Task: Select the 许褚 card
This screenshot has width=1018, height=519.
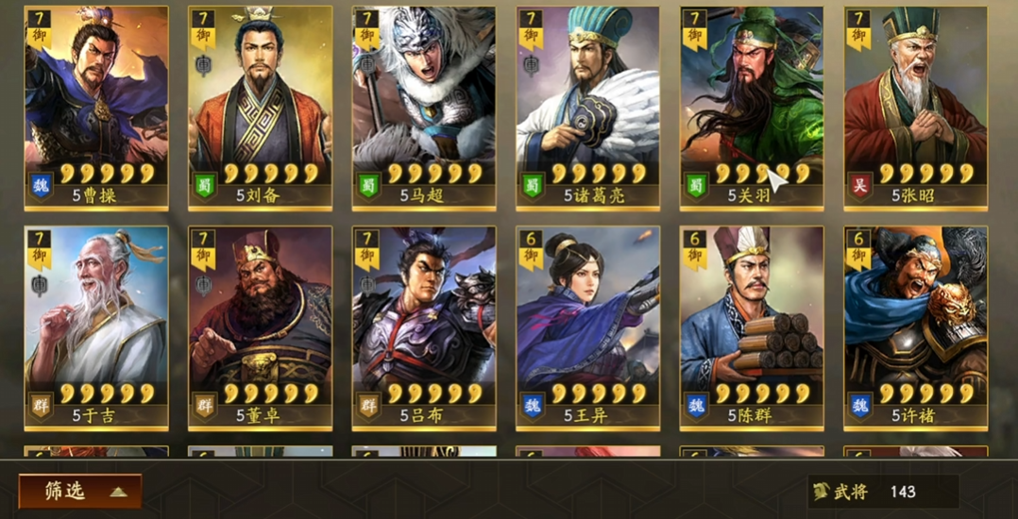Action: click(915, 328)
